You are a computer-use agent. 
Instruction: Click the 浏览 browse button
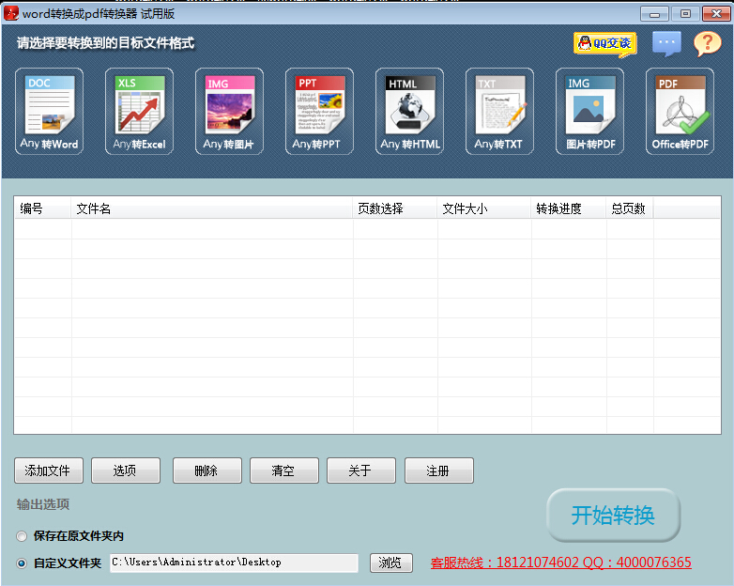click(x=391, y=563)
